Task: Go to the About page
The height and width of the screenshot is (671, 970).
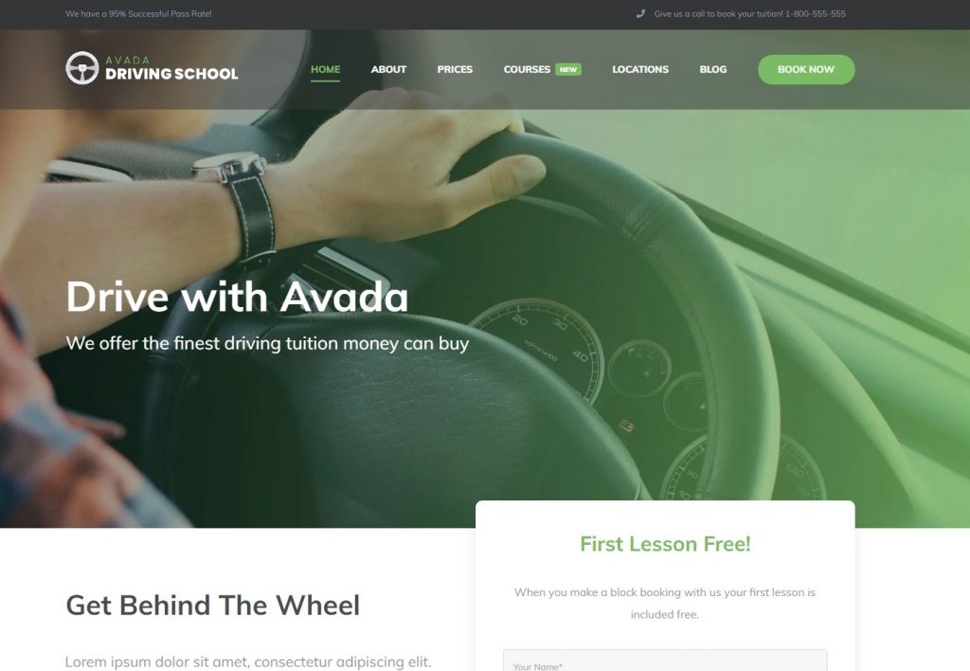Action: coord(388,69)
